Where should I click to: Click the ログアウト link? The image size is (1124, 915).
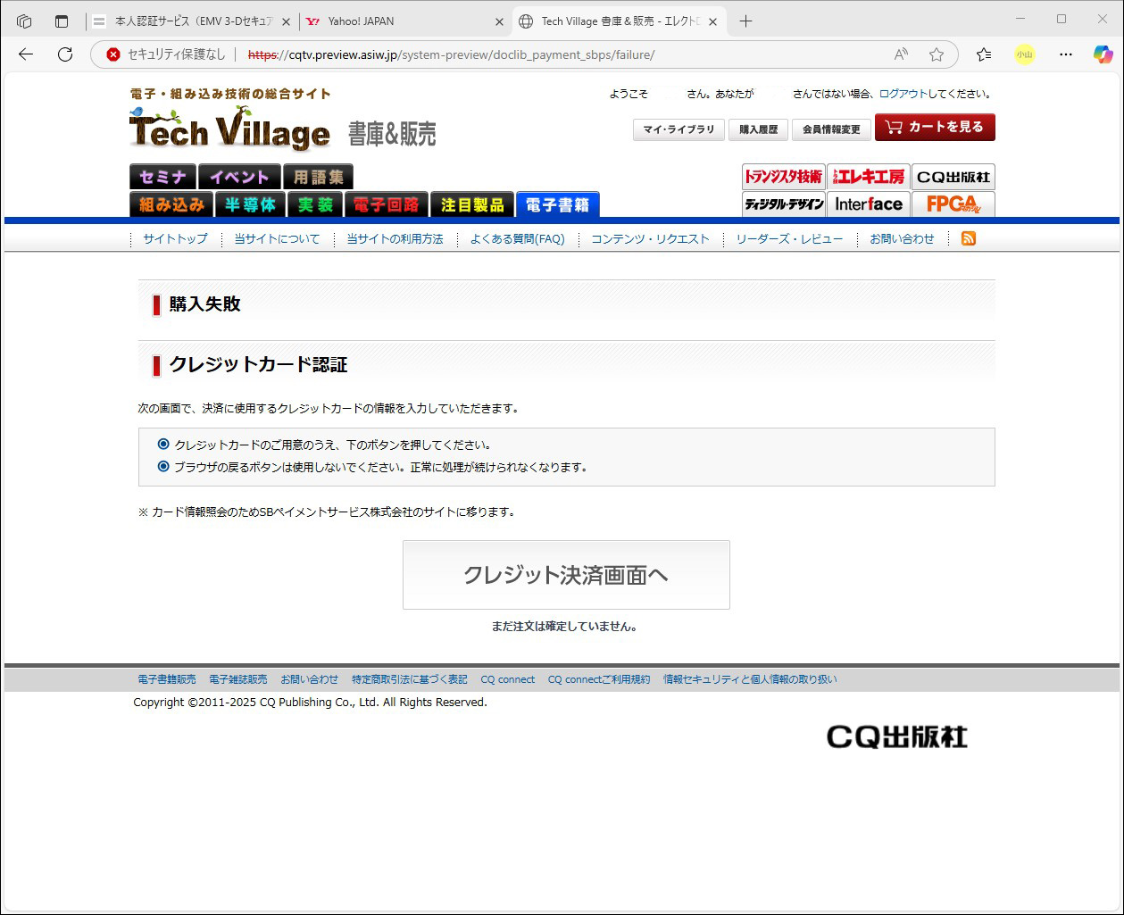click(903, 94)
